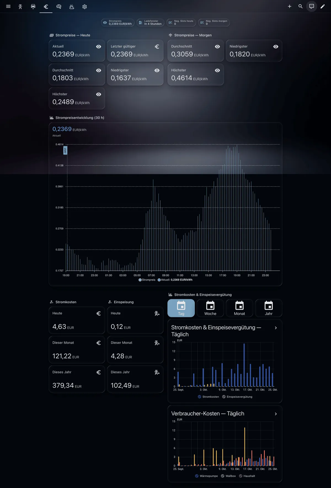Open the weather cloudy view tab
331x488 pixels.
click(x=72, y=7)
